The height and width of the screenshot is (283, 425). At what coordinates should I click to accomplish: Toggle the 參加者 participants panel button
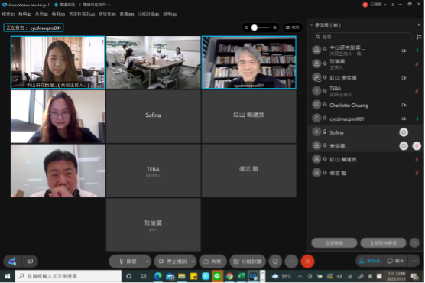[x=370, y=261]
